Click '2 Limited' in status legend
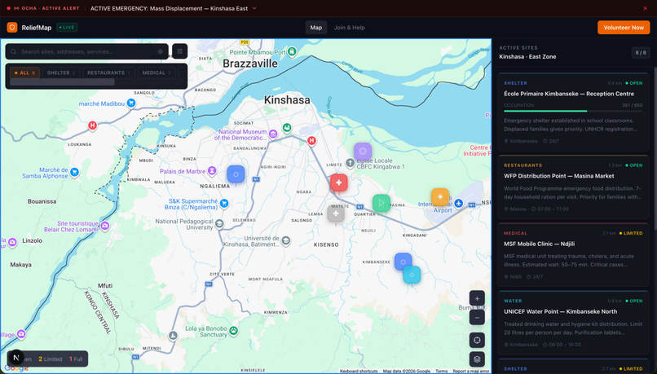Image resolution: width=657 pixels, height=374 pixels. tap(51, 359)
